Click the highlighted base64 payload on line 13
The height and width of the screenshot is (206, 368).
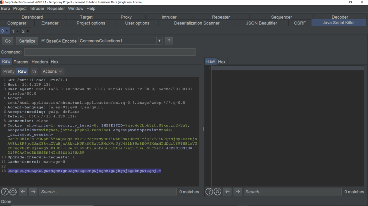tap(84, 171)
